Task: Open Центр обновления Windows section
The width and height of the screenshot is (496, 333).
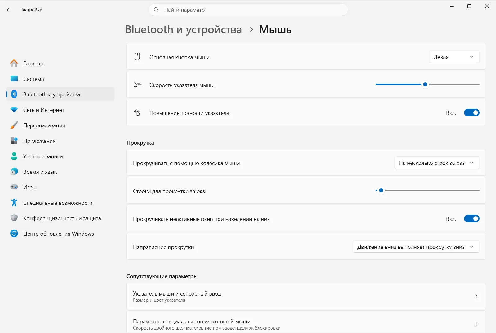Action: coord(60,234)
